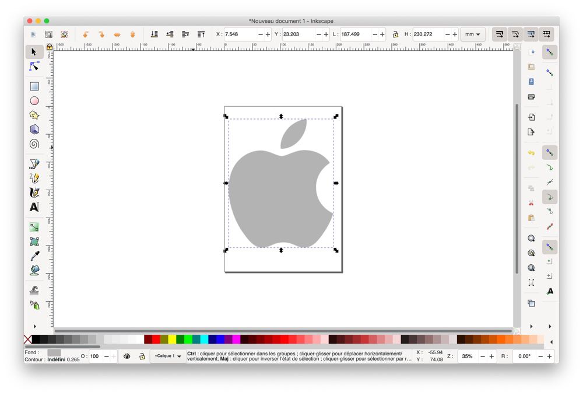Open the Calque 1 layer dropdown

[168, 356]
